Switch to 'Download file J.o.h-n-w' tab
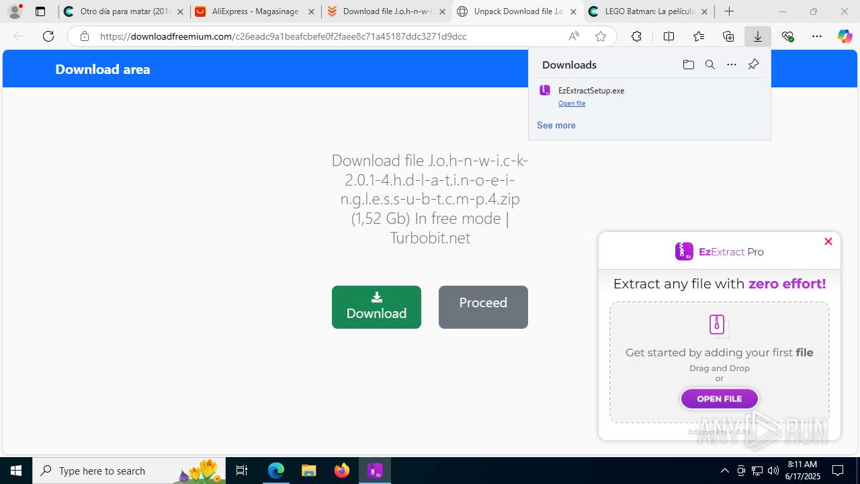The height and width of the screenshot is (484, 860). point(386,11)
